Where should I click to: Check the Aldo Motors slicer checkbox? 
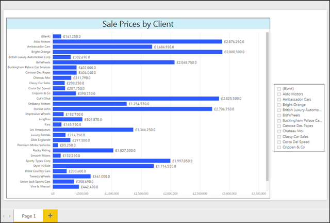[x=280, y=94]
